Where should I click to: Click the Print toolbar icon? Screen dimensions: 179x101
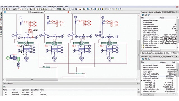(x=10, y=9)
